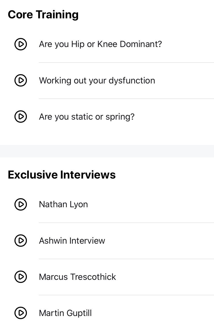Open the Working out your dysfunction title
The height and width of the screenshot is (331, 214).
(97, 80)
